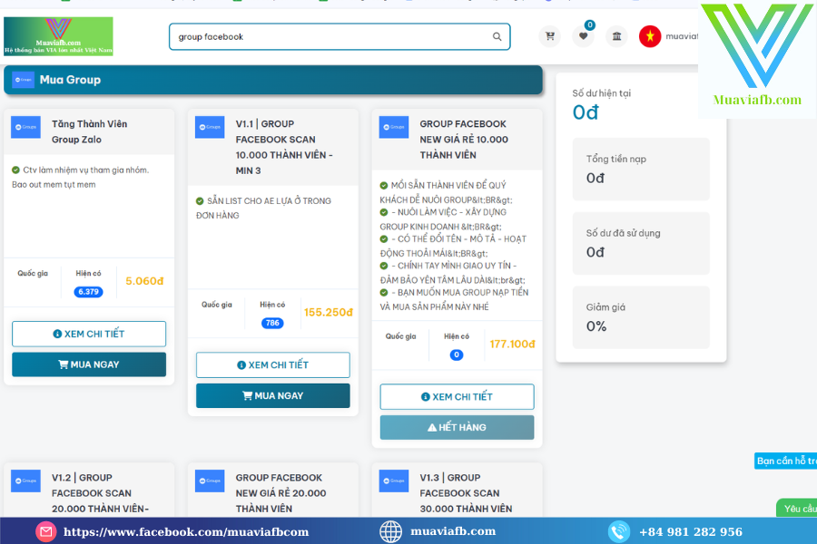Click the 177.100đ price
Image resolution: width=817 pixels, height=544 pixels.
point(512,345)
